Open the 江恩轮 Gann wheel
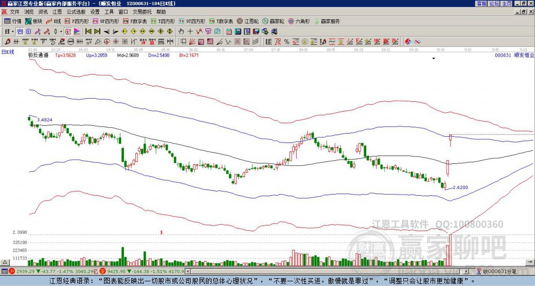Image resolution: width=535 pixels, height=286 pixels. [248, 21]
